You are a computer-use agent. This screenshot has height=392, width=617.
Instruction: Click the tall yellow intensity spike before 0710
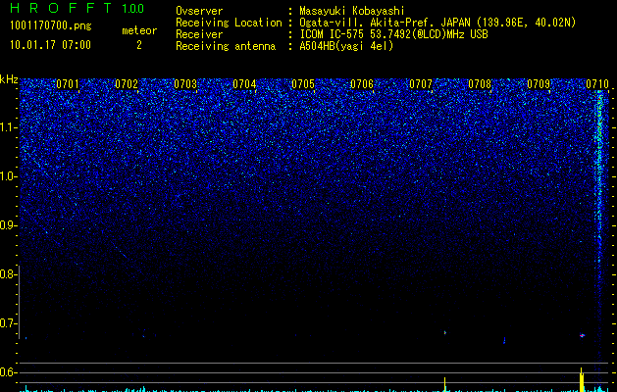pos(581,379)
